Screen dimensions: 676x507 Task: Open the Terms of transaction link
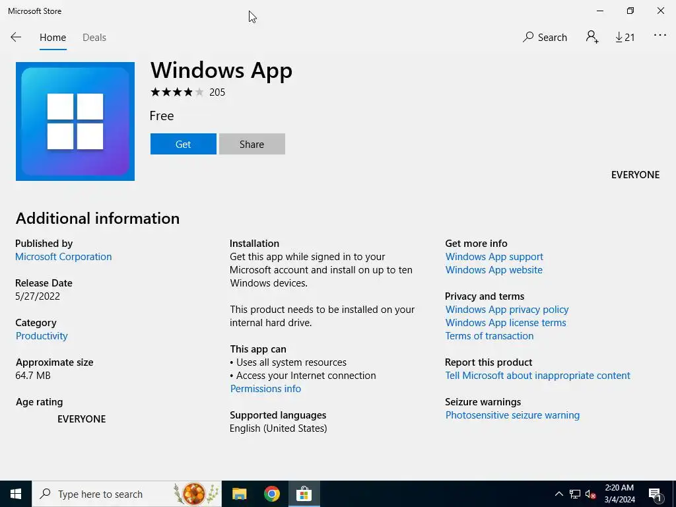(x=489, y=336)
